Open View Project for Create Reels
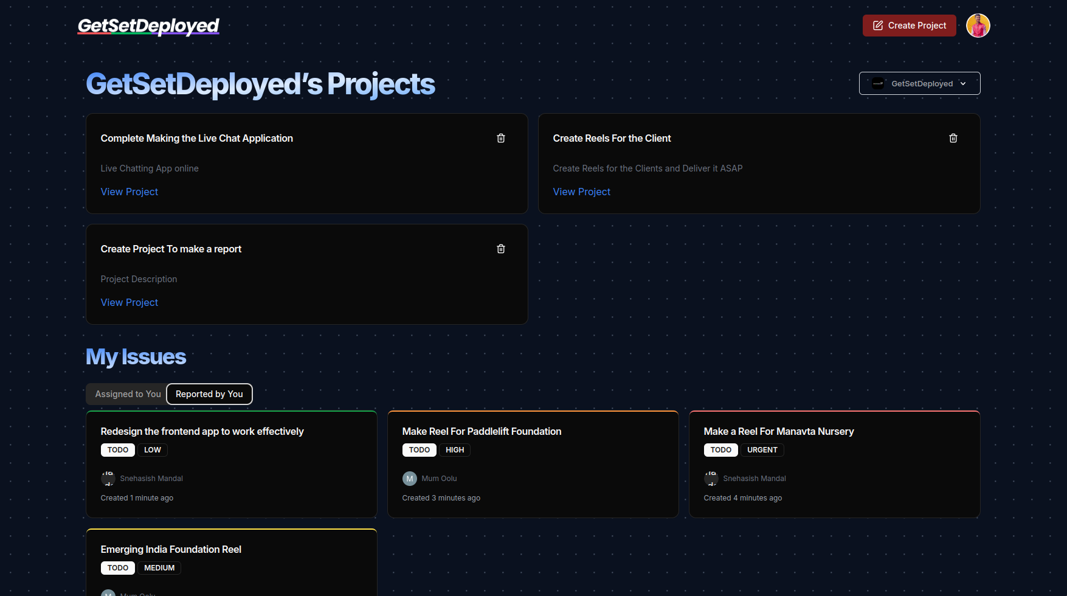1067x596 pixels. pyautogui.click(x=581, y=192)
